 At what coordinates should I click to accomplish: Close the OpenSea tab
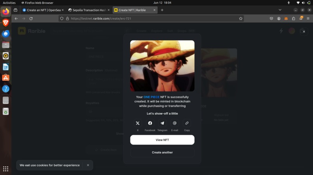[63, 10]
